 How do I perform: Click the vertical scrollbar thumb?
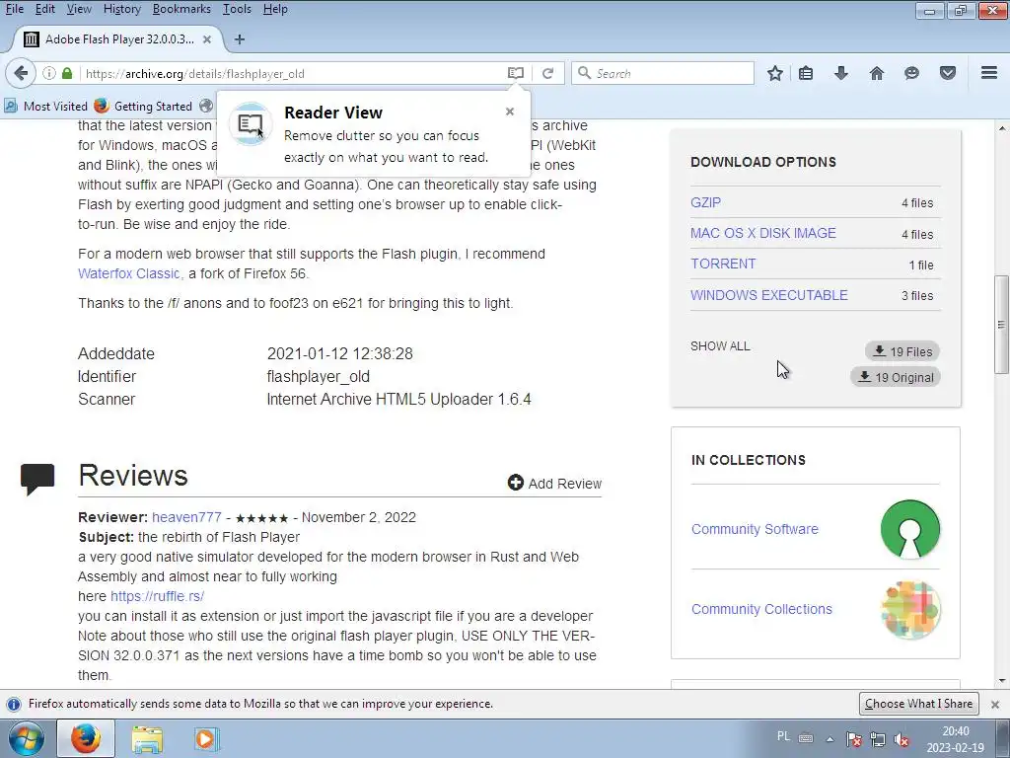click(1001, 324)
